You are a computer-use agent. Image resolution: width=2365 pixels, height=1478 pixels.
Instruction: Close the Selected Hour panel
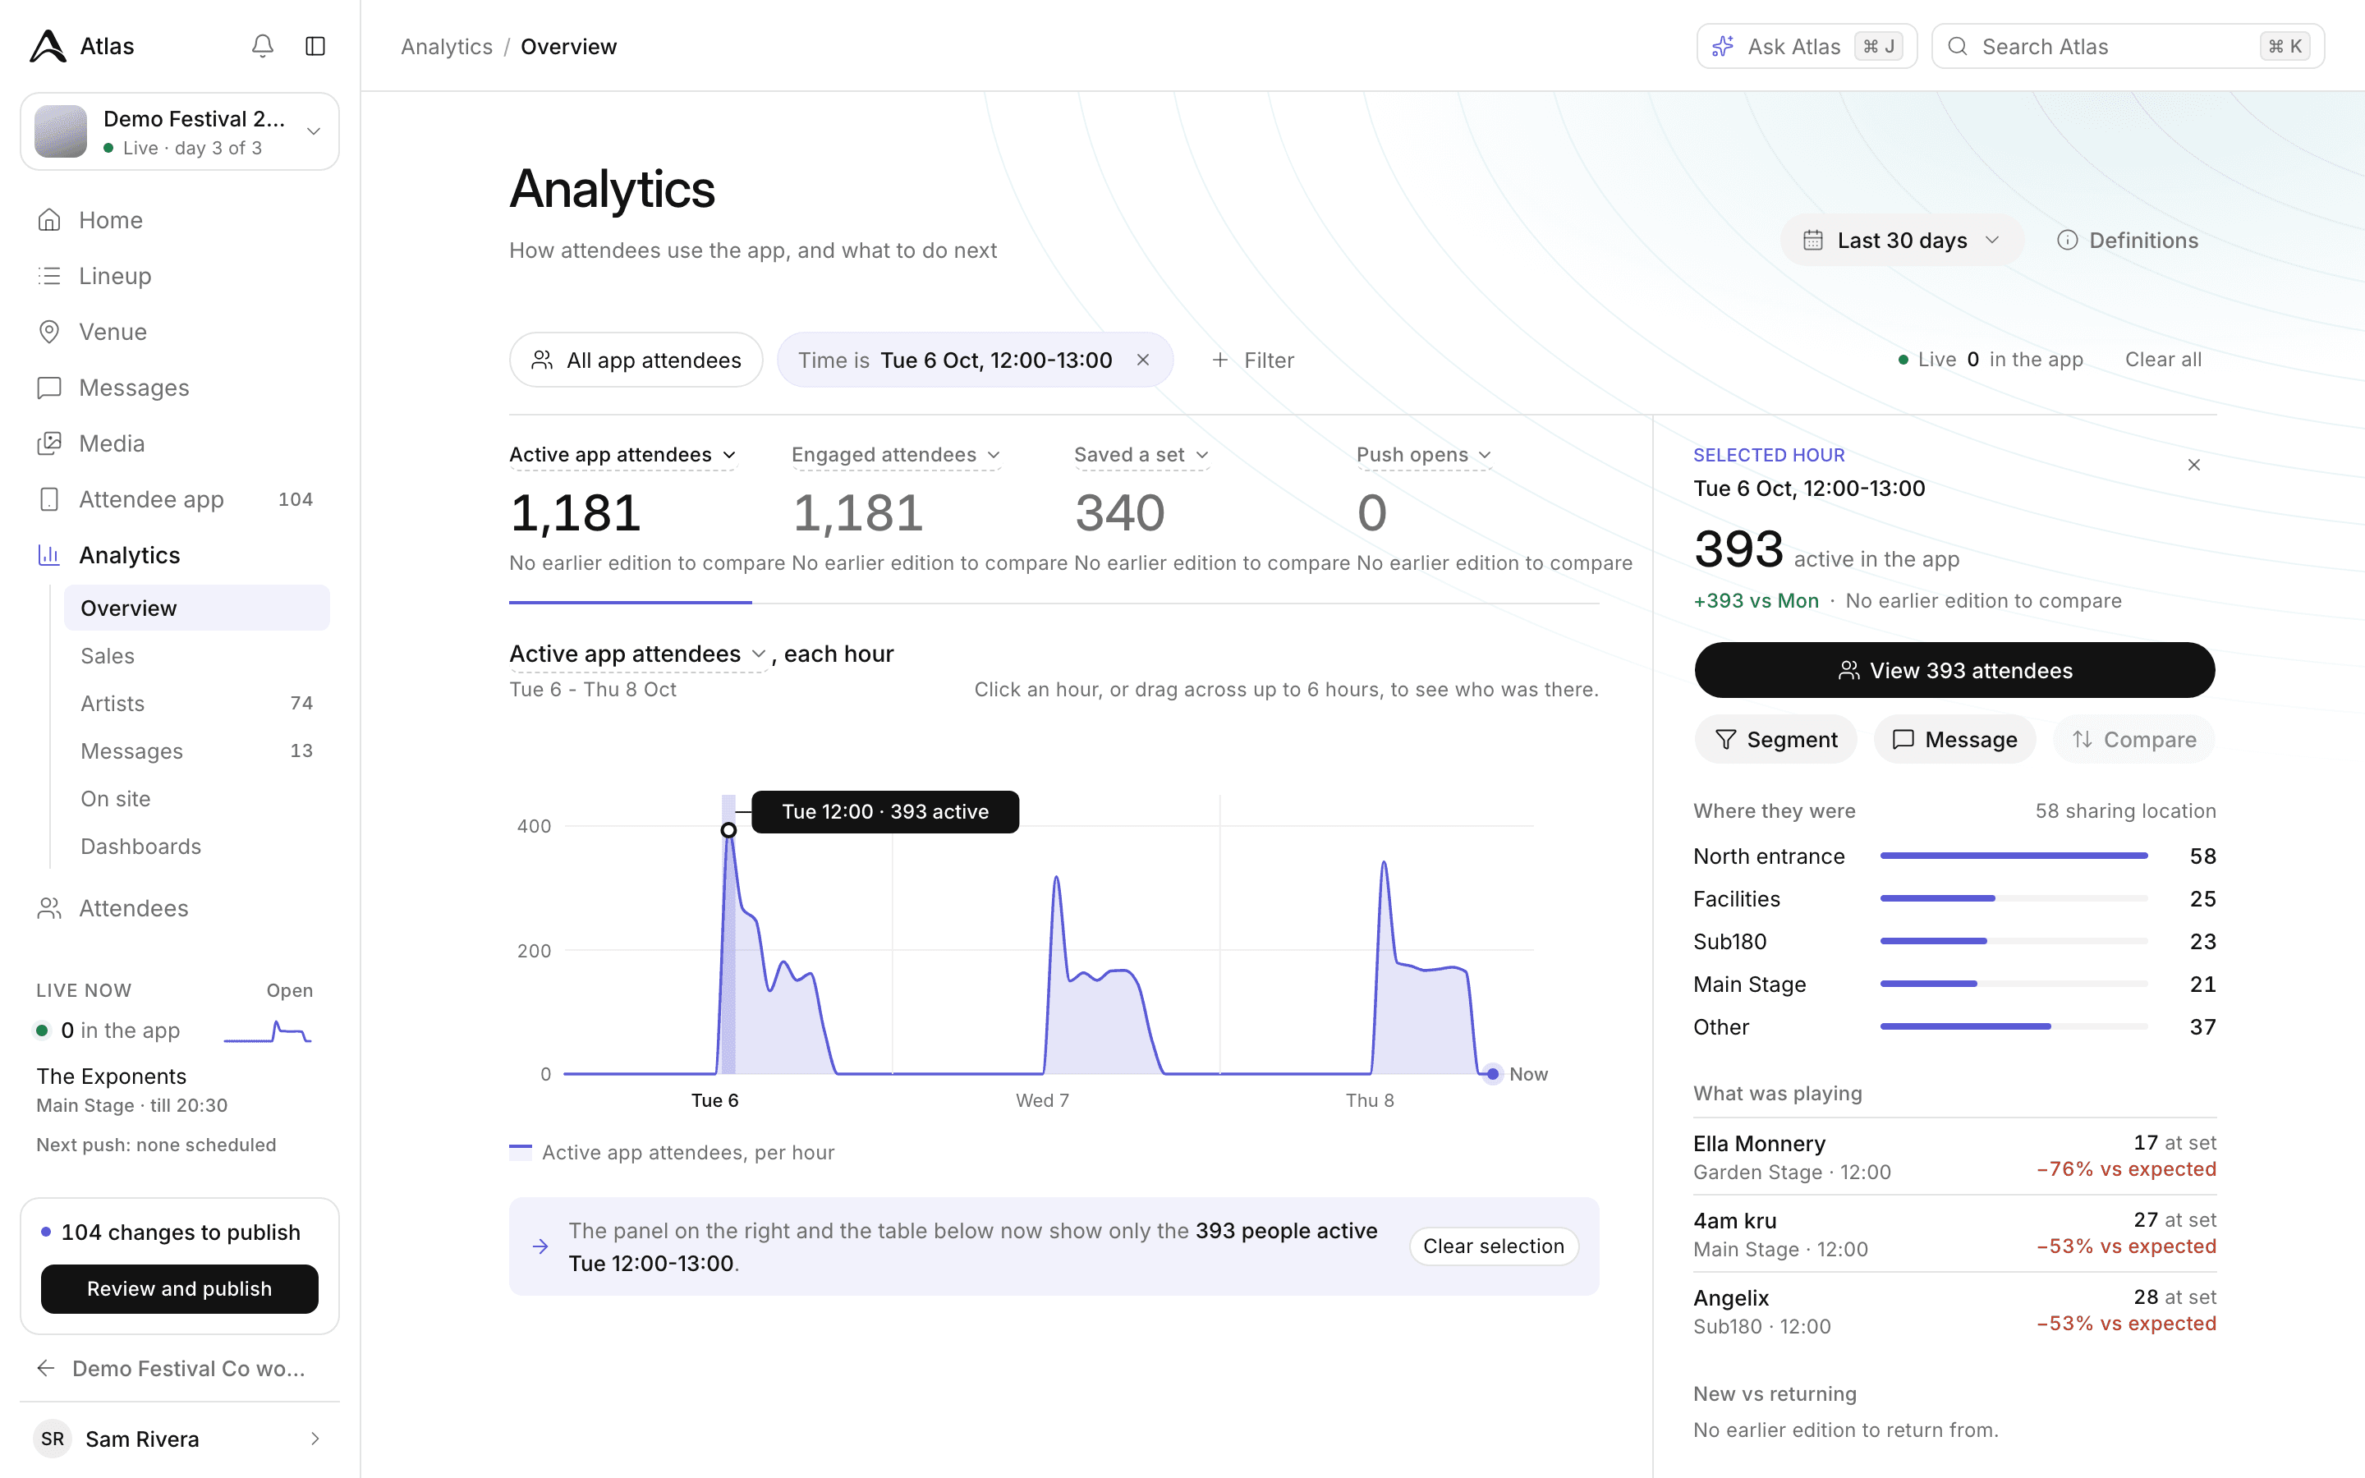[x=2194, y=464]
